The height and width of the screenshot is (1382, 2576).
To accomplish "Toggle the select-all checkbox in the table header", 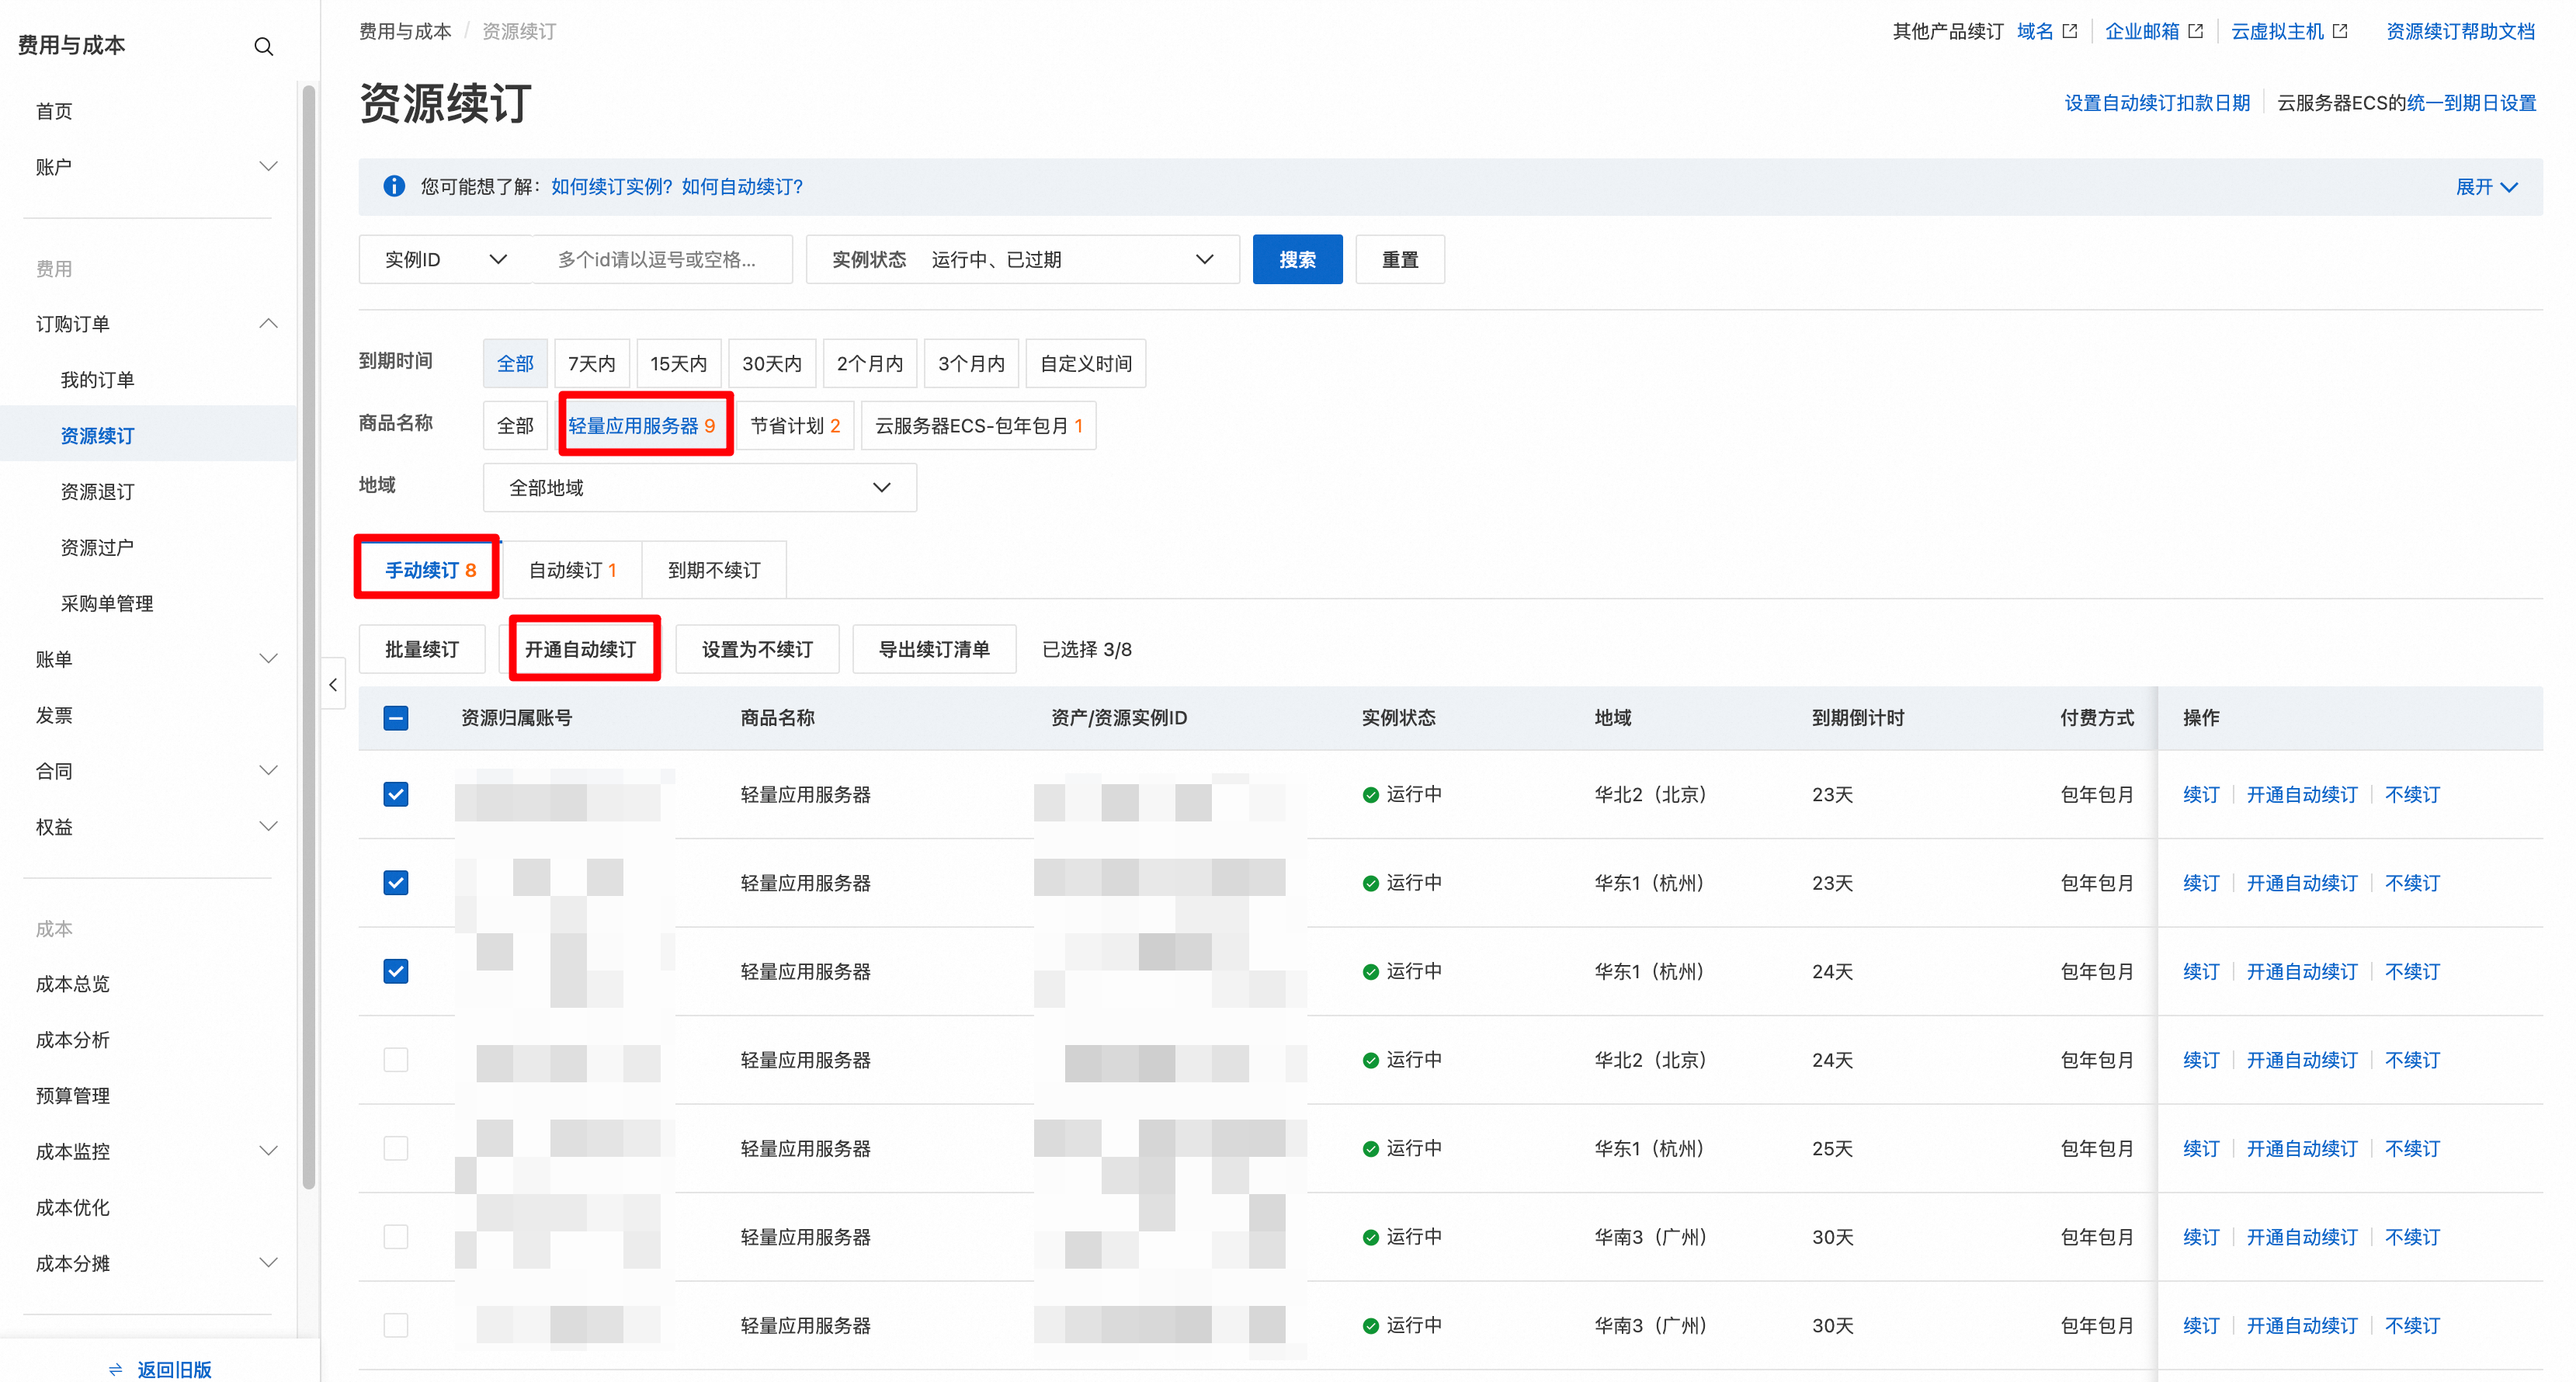I will pos(396,718).
